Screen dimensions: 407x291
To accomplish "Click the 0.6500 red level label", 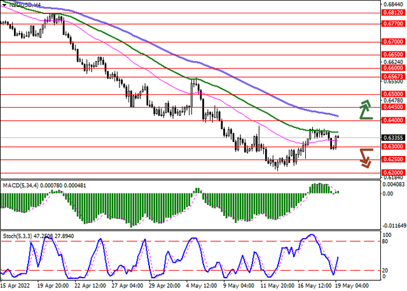I will click(x=394, y=94).
